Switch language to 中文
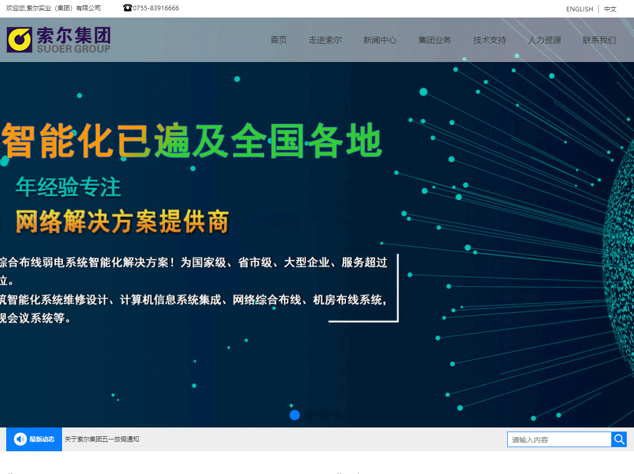This screenshot has width=634, height=474. pyautogui.click(x=610, y=9)
